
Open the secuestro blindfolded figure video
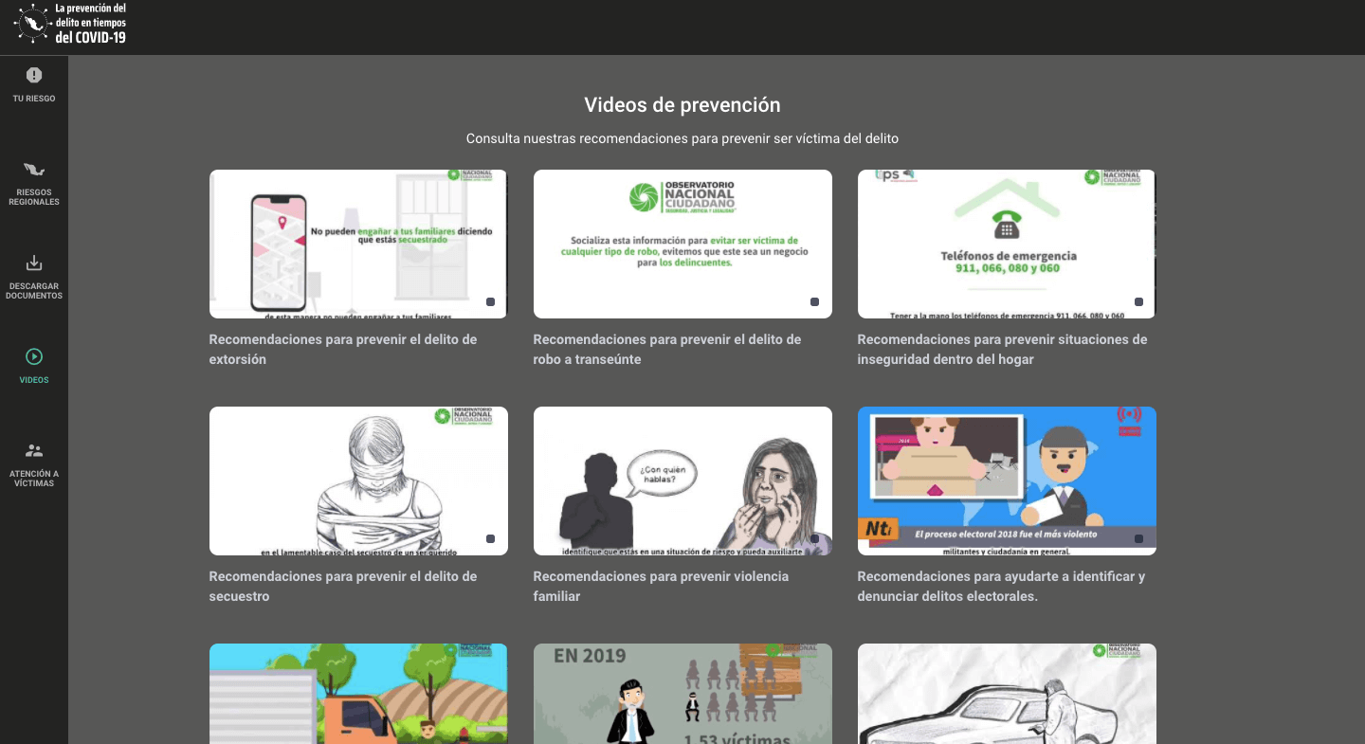click(357, 481)
